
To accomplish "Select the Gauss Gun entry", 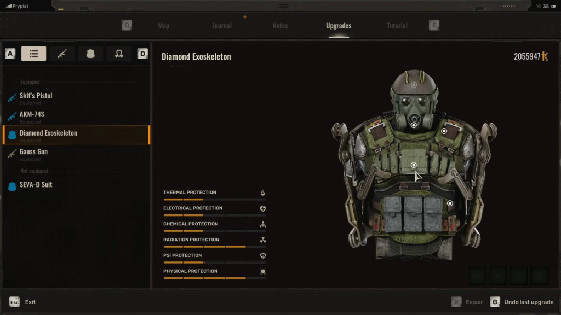I will click(33, 152).
